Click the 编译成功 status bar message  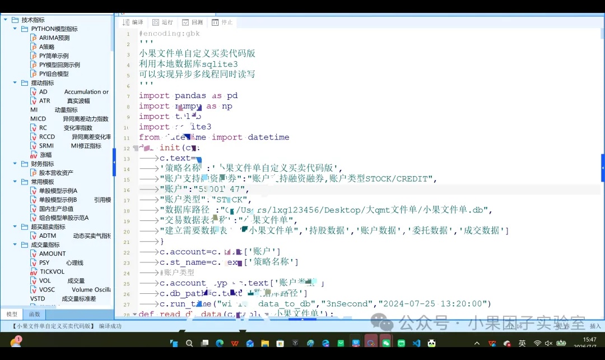tap(110, 326)
